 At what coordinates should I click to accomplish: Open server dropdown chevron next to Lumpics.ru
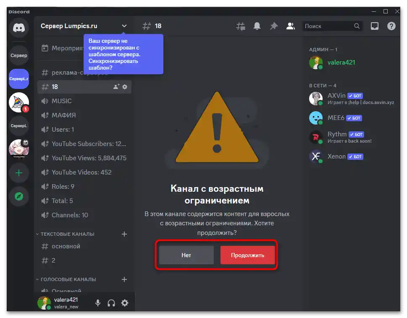124,26
